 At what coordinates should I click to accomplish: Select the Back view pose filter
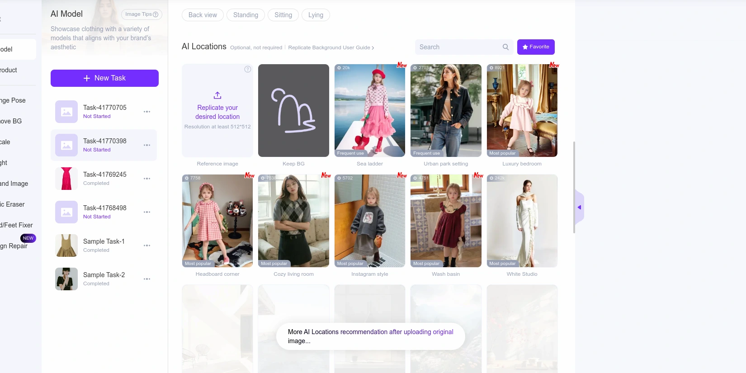point(203,15)
